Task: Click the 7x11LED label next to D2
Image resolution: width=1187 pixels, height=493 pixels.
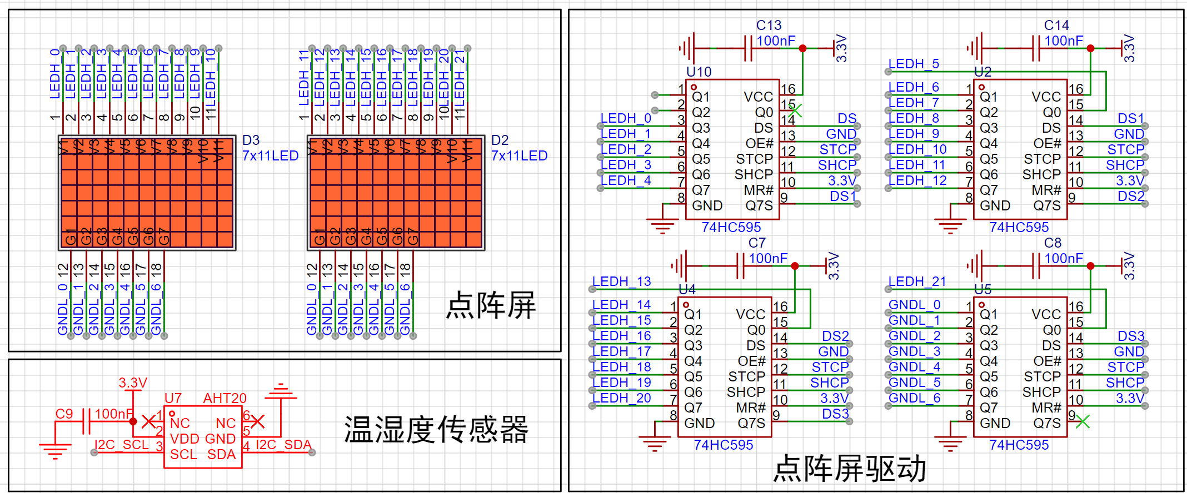Action: (519, 156)
